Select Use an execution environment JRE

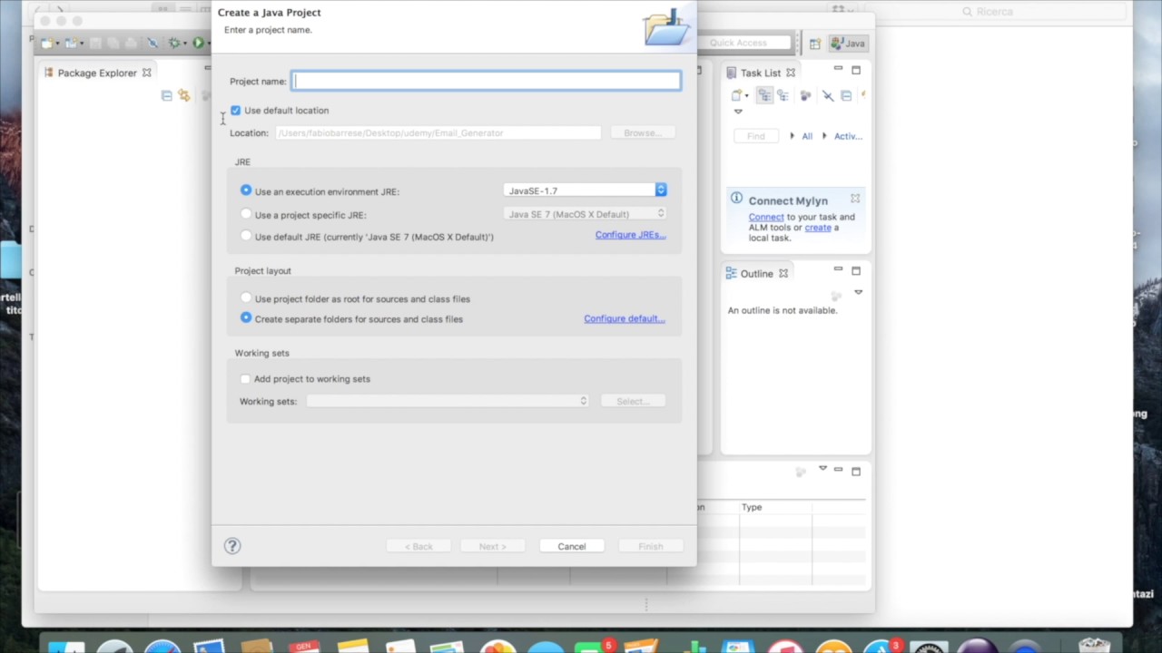(x=246, y=190)
